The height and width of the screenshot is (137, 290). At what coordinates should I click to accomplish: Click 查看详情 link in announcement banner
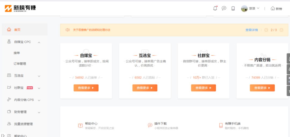(251, 30)
